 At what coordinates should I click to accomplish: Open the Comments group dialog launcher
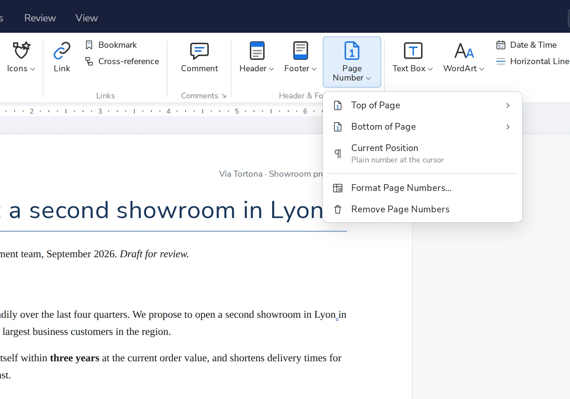(x=224, y=96)
